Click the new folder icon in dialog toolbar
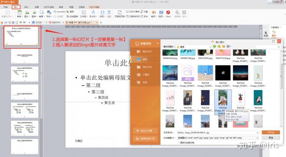This screenshot has width=286, height=157. coord(223,46)
